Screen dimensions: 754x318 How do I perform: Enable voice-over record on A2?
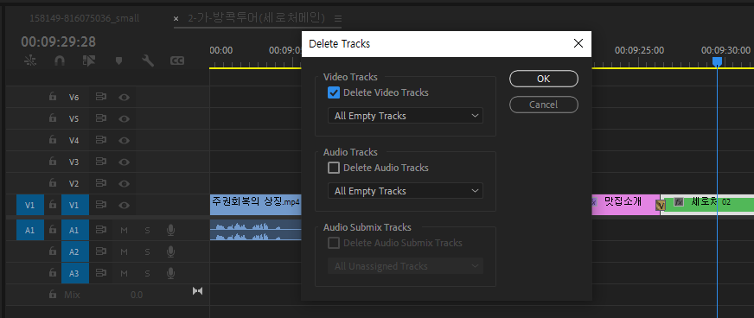pyautogui.click(x=170, y=251)
